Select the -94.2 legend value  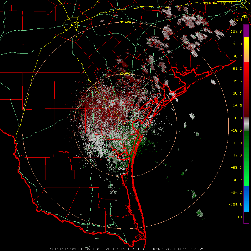click(x=236, y=192)
